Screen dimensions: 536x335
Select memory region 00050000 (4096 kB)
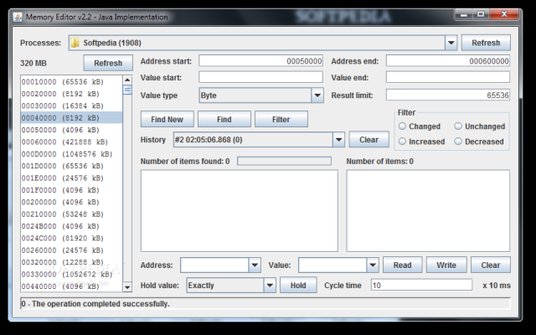71,130
